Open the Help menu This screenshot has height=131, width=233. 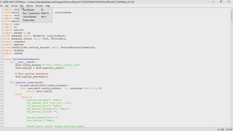[x=48, y=6]
